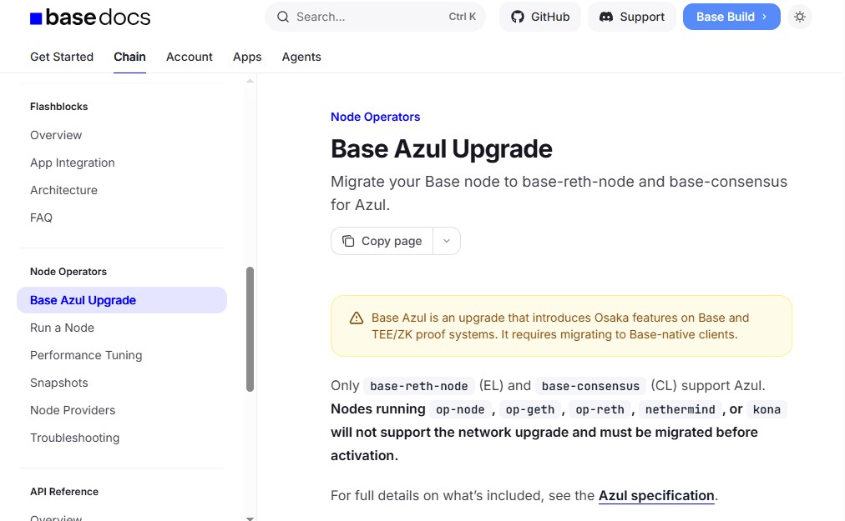
Task: Open the Copy page dropdown chevron
Action: pos(446,241)
